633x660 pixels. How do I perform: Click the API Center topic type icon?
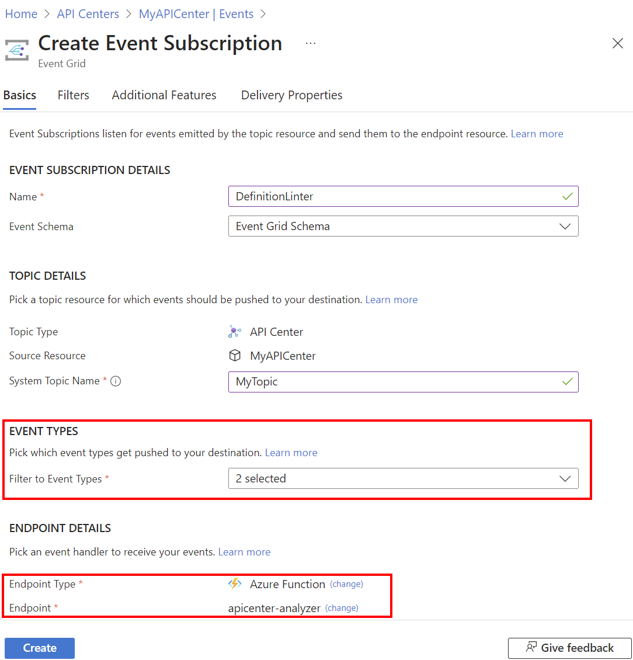click(234, 332)
